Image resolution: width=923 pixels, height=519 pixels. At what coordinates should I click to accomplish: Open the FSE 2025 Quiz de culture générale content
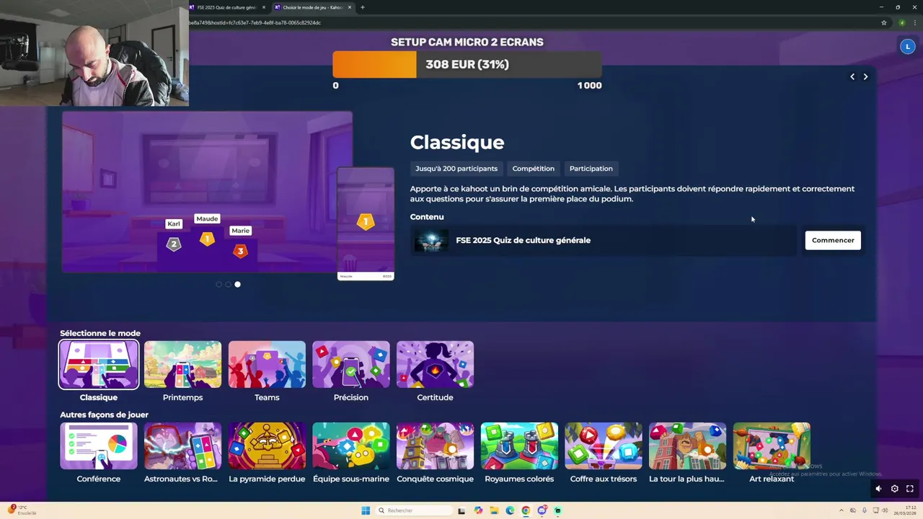(604, 240)
